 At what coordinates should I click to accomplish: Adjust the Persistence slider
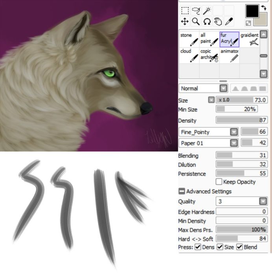pos(242,173)
